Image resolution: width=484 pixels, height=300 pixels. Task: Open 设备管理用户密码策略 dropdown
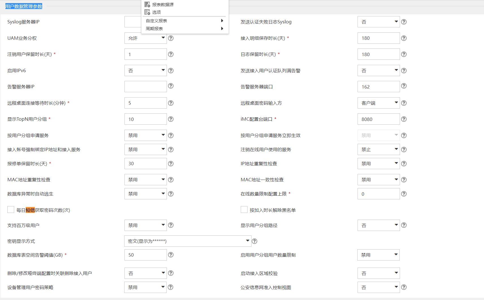[145, 287]
